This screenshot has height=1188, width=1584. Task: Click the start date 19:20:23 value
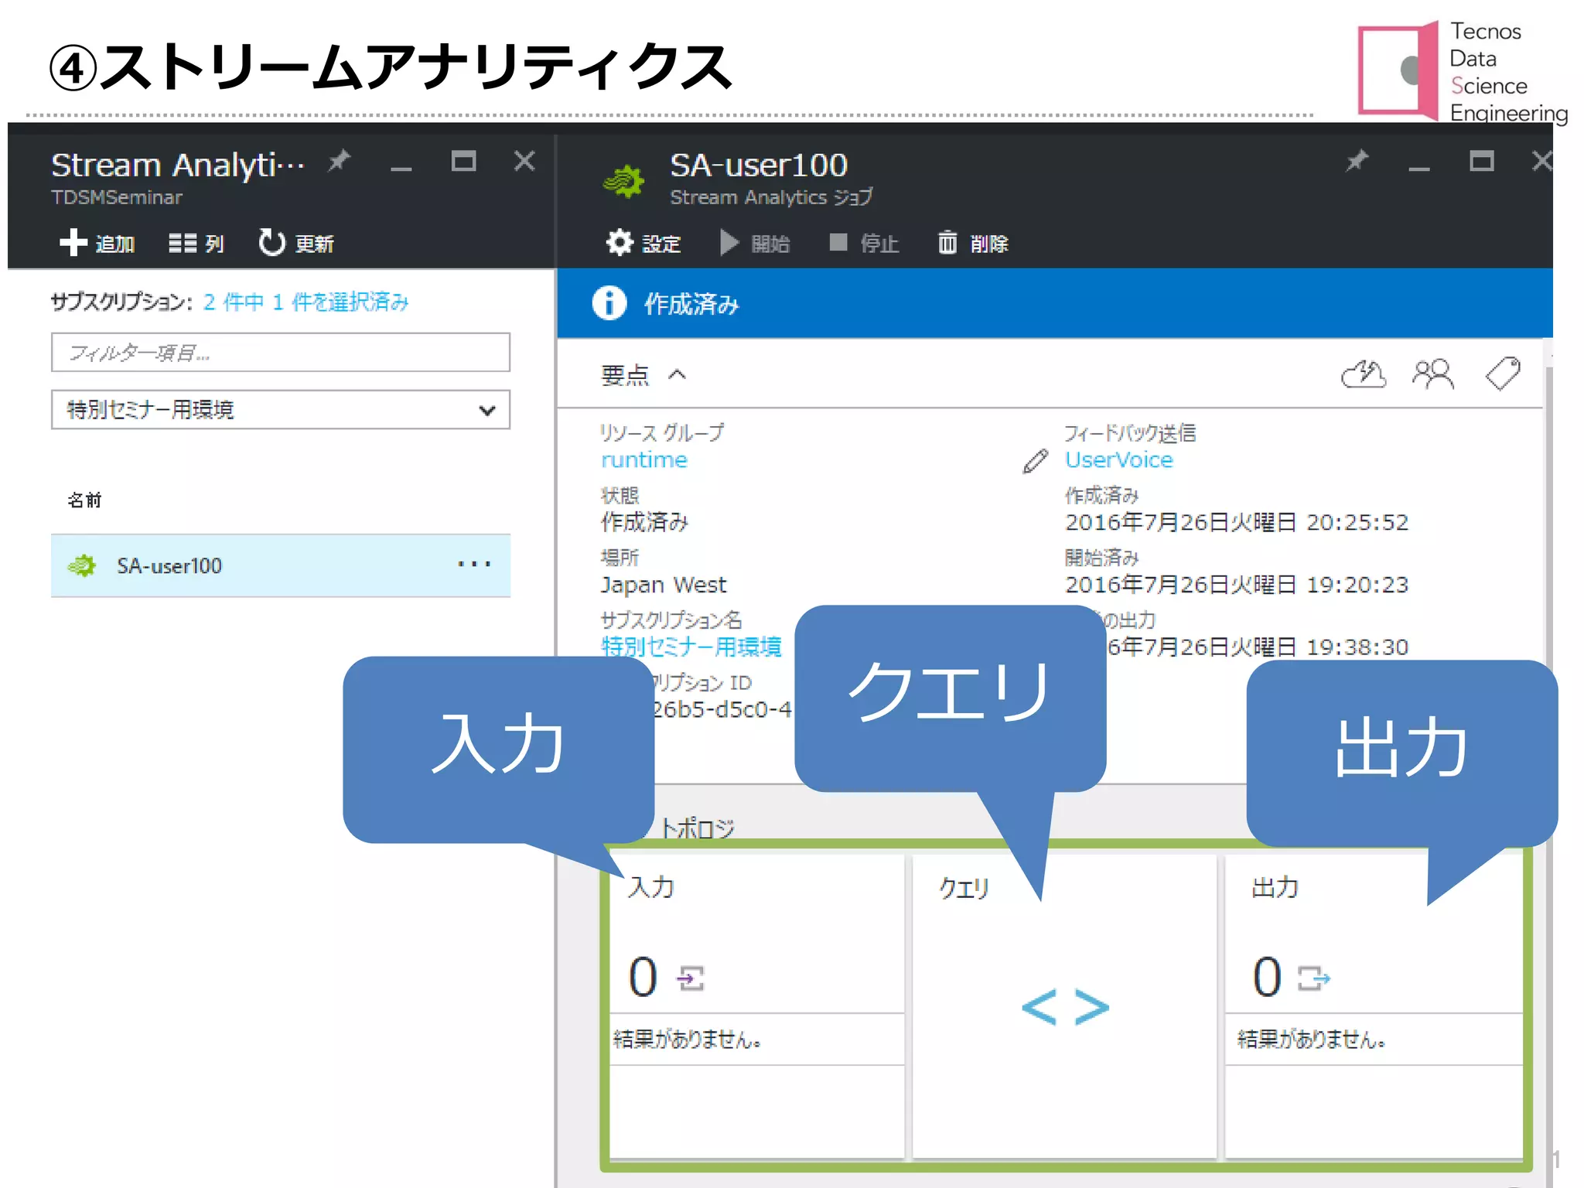[x=1237, y=584]
